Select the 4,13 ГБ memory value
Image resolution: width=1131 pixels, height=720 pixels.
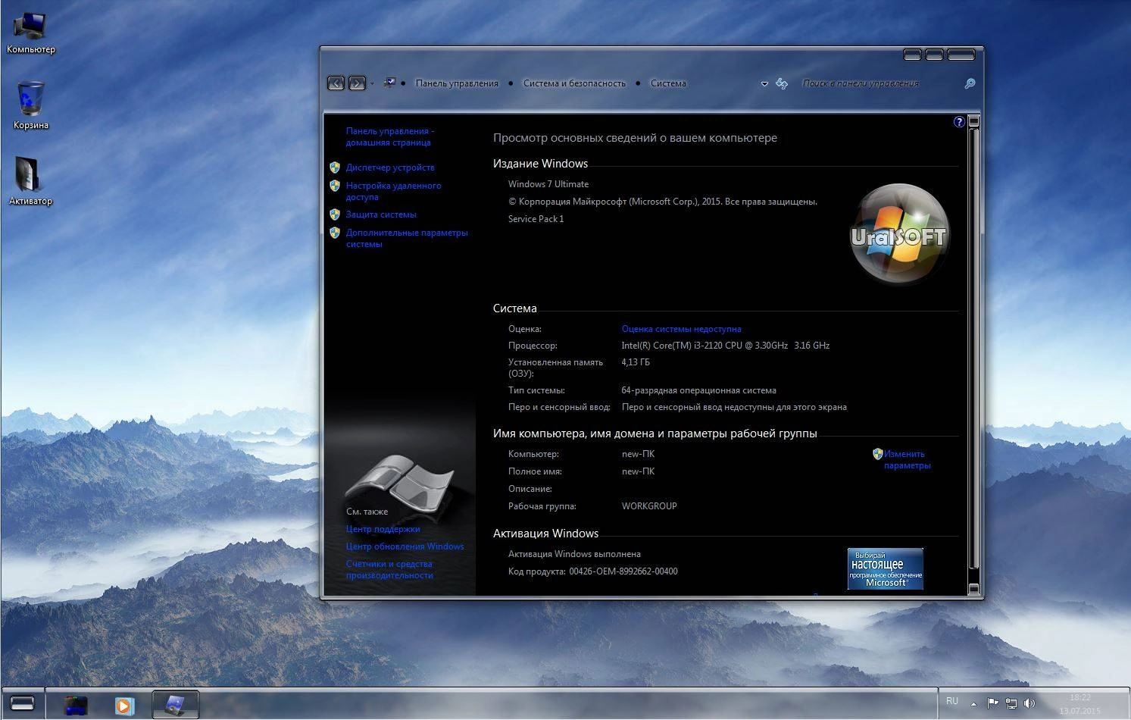click(x=636, y=362)
